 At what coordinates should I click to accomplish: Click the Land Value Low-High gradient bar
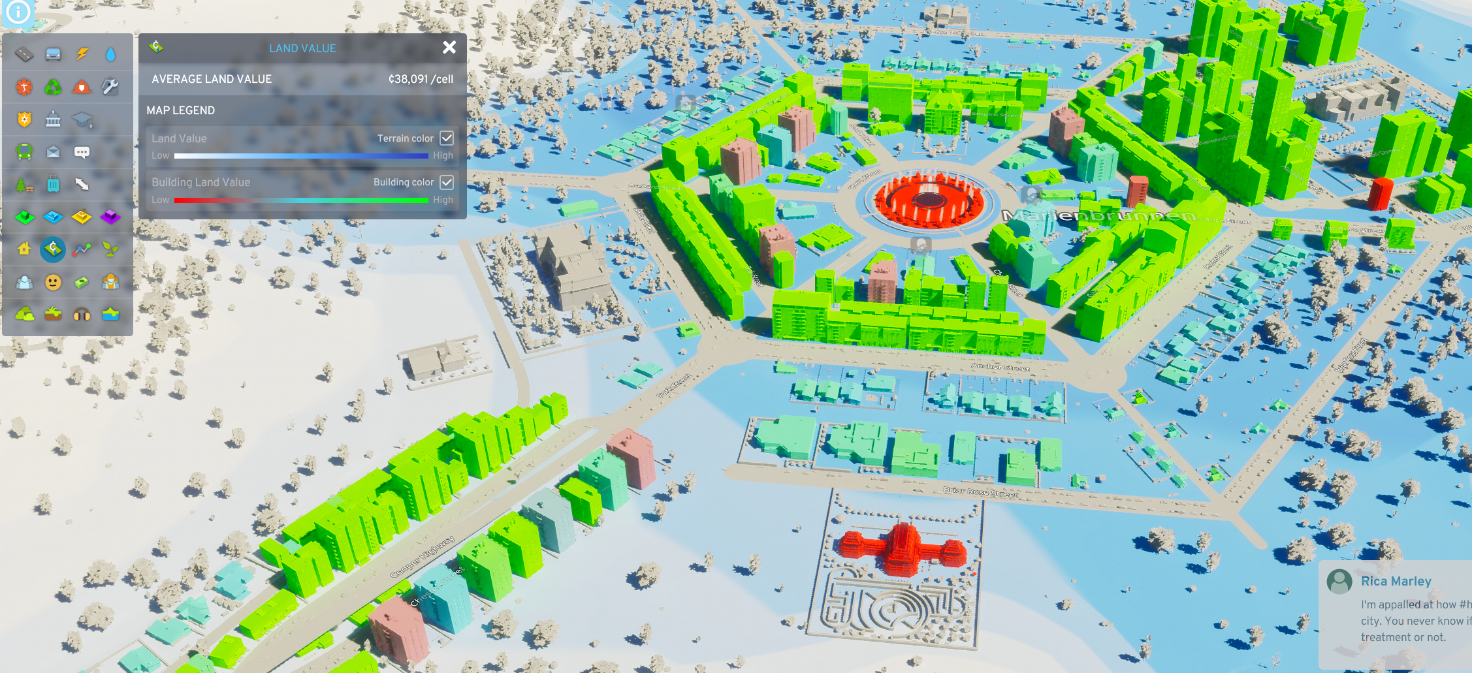[301, 156]
